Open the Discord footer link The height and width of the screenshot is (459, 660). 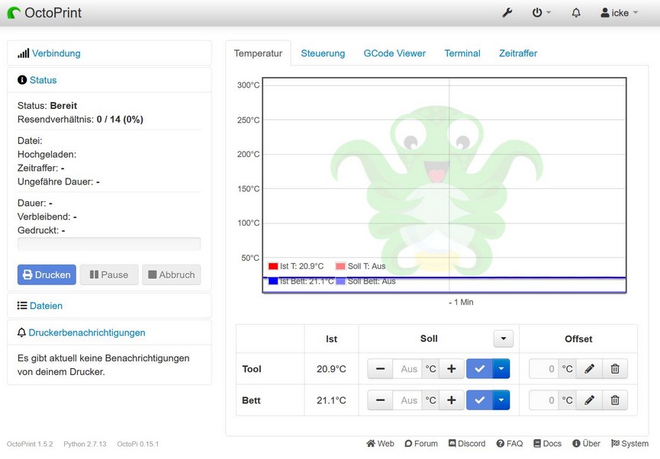(x=467, y=444)
